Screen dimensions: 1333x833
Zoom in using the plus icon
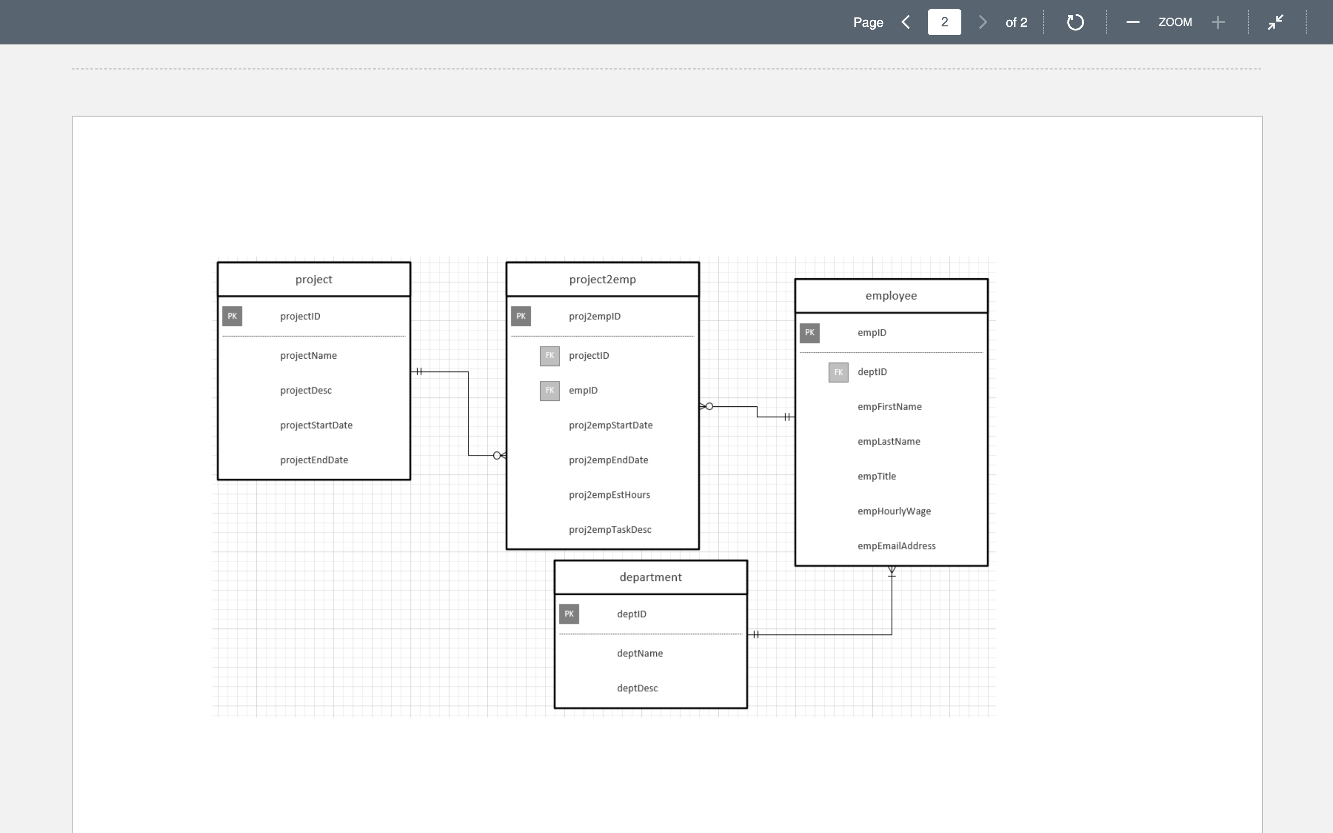point(1218,22)
